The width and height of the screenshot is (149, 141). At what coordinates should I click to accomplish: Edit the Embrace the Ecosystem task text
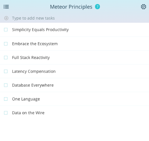point(35,44)
